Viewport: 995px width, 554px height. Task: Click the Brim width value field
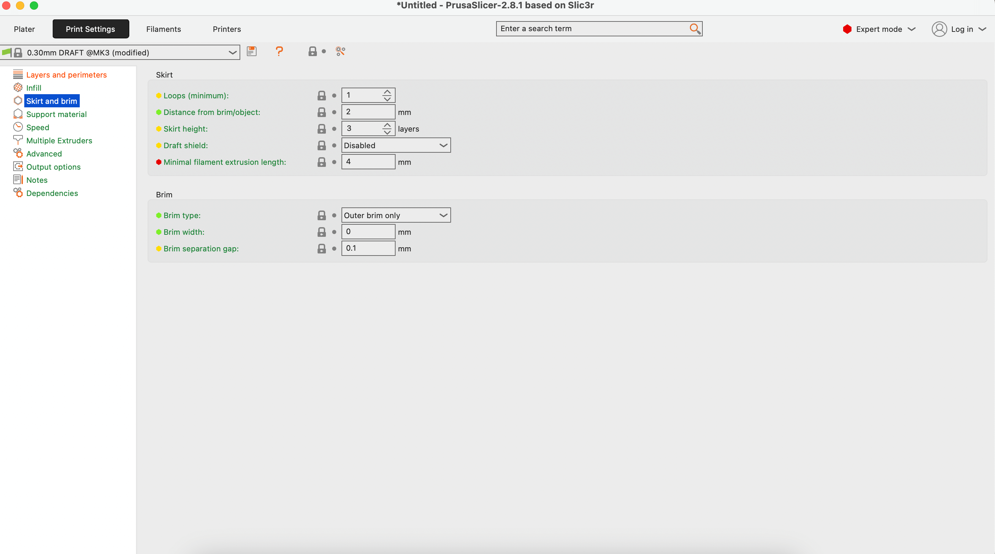pyautogui.click(x=368, y=232)
